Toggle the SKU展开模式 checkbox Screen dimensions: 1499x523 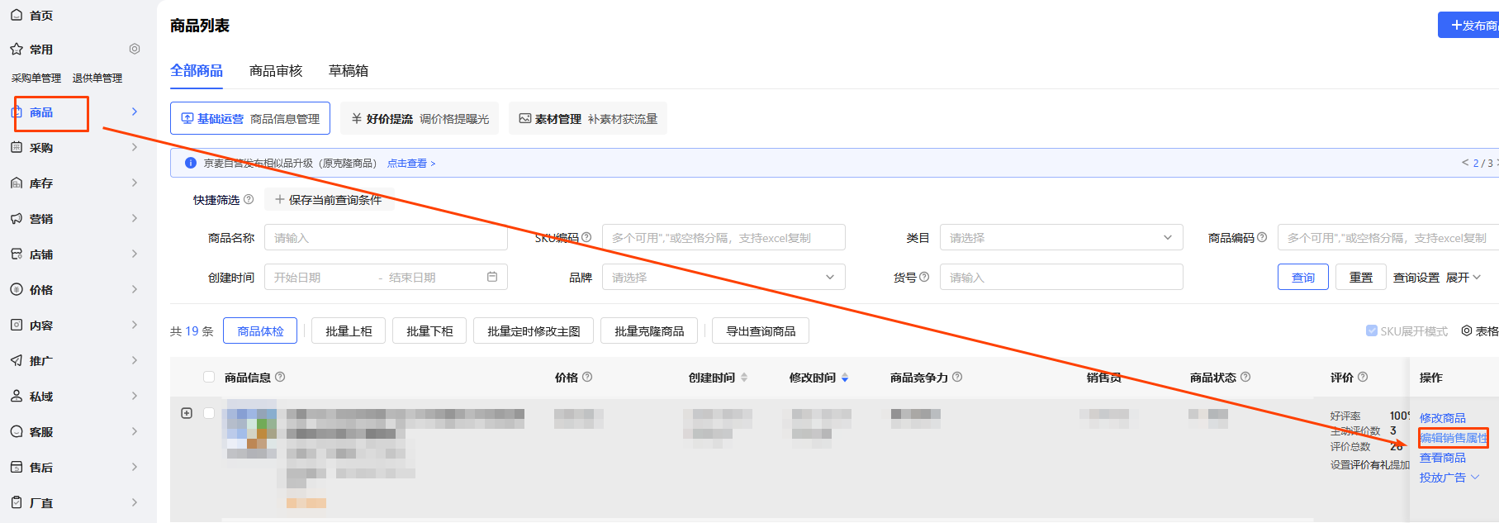[1371, 330]
